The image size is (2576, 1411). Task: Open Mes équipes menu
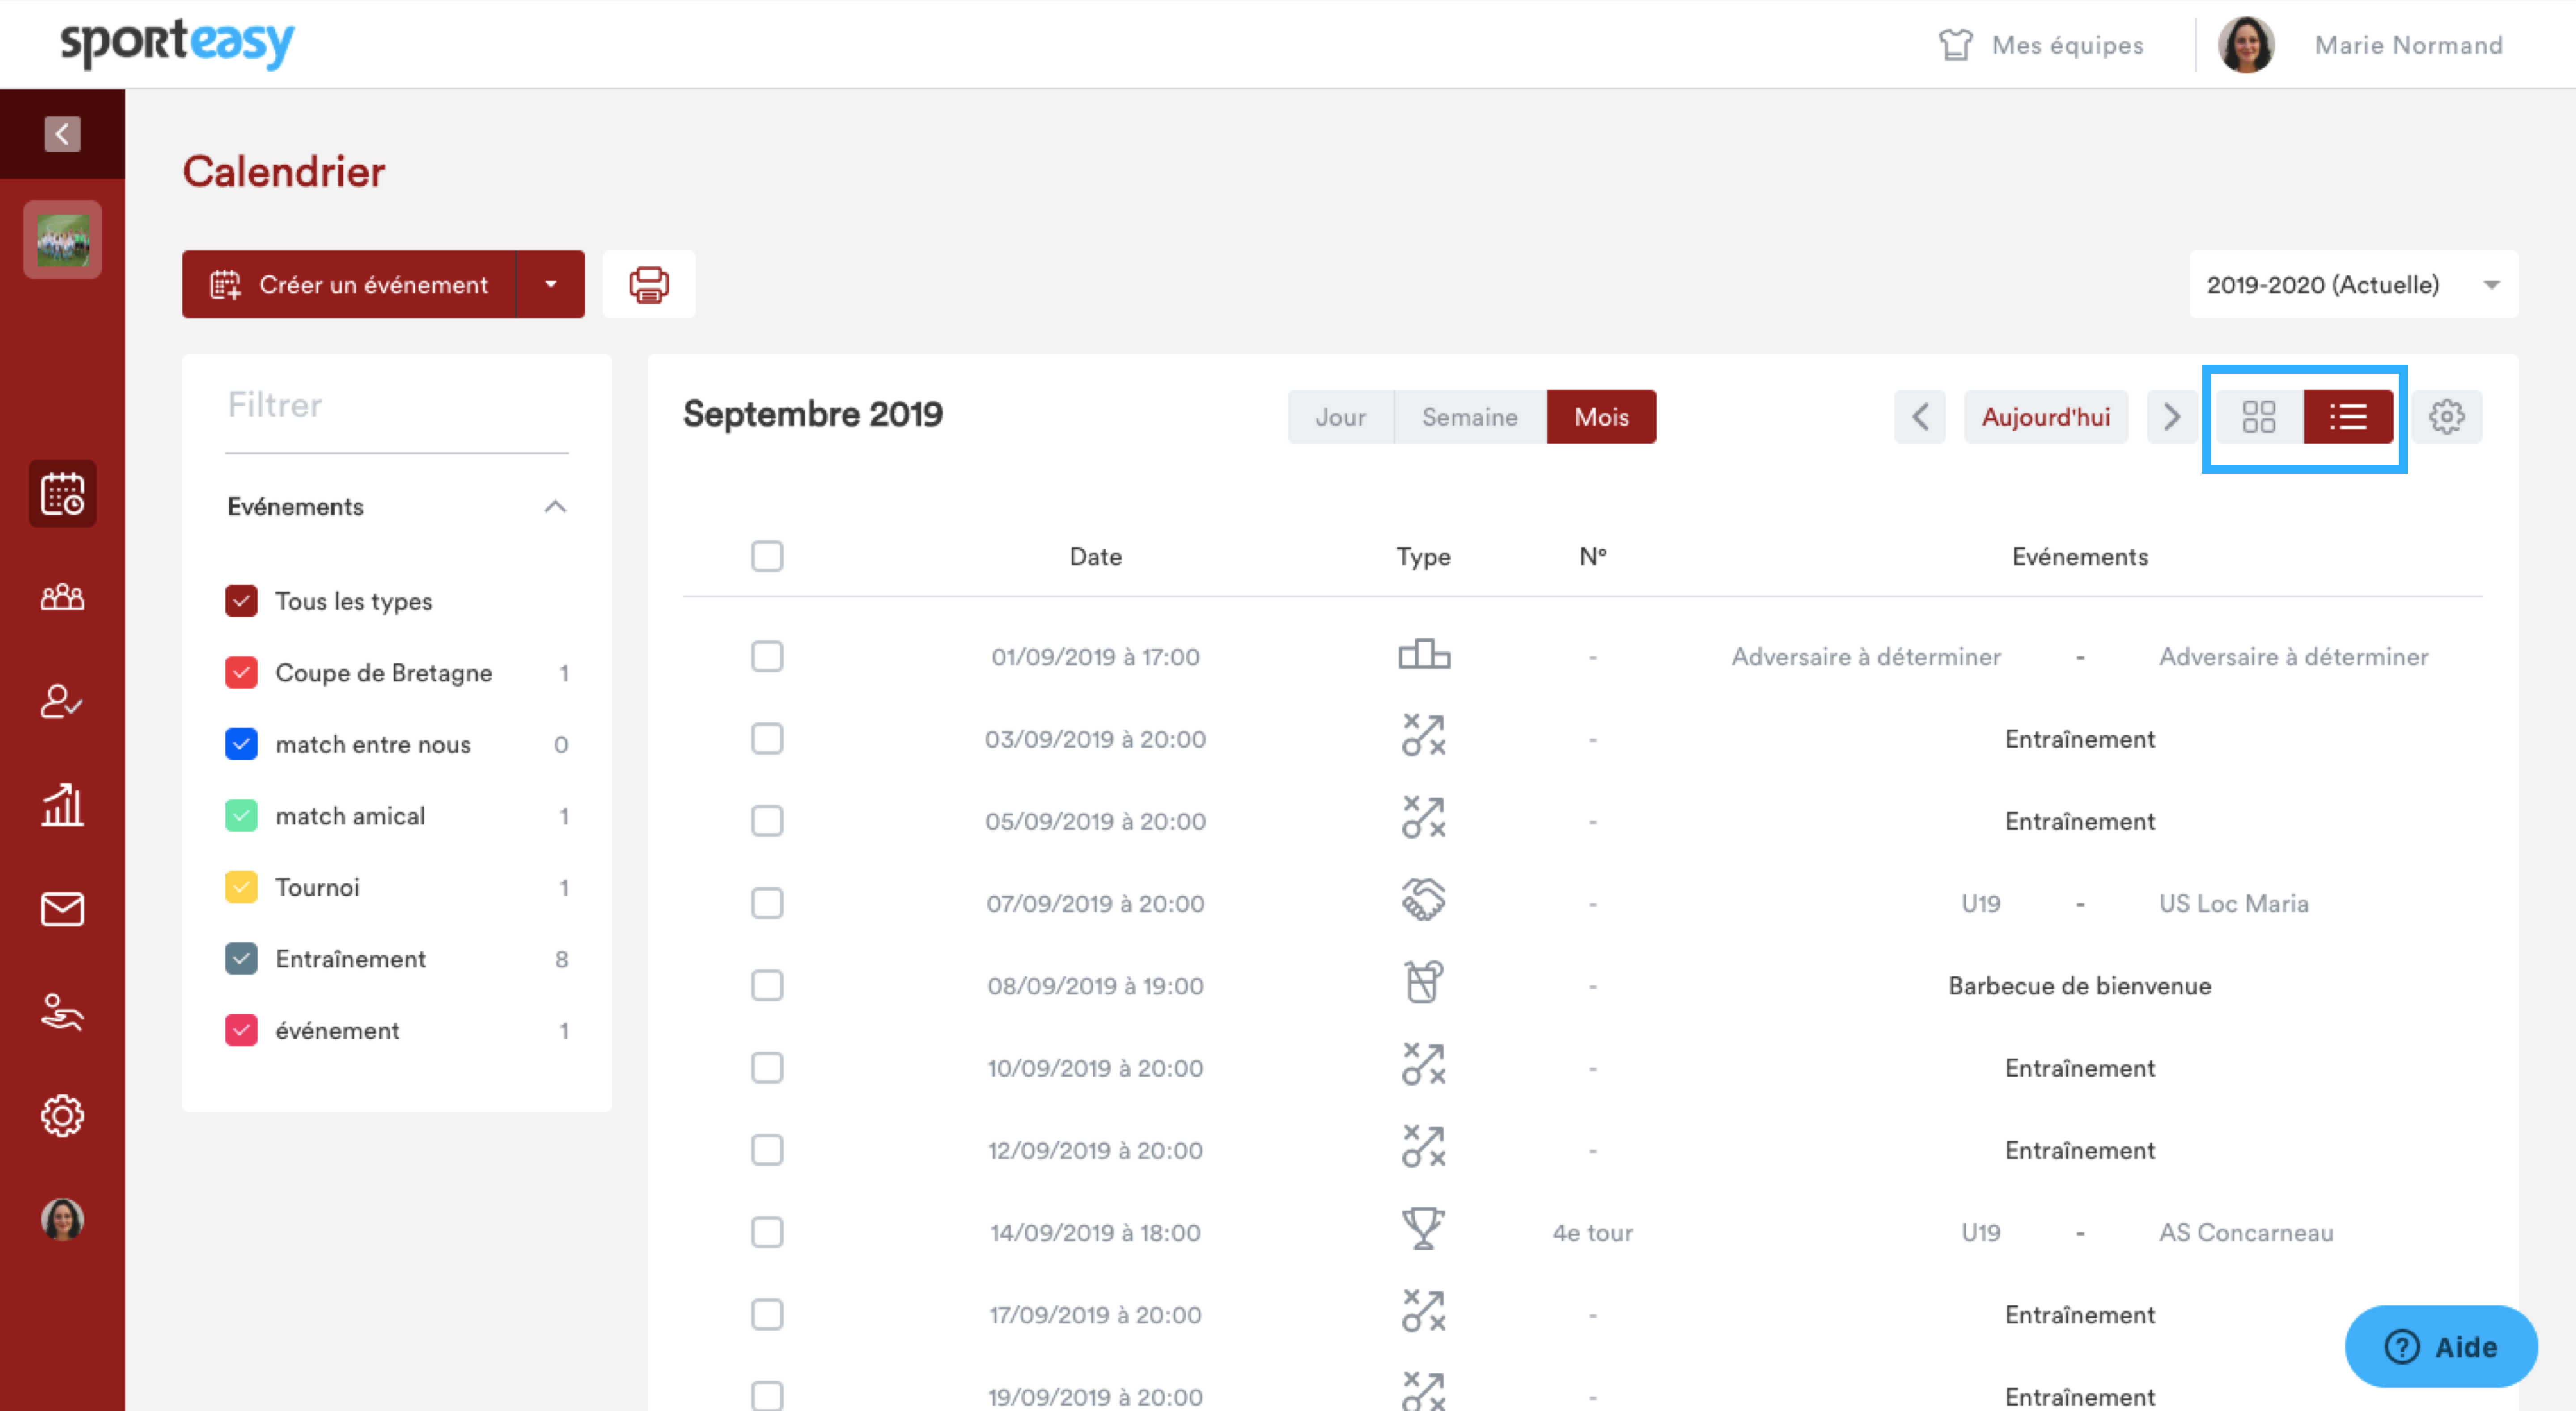point(2041,45)
